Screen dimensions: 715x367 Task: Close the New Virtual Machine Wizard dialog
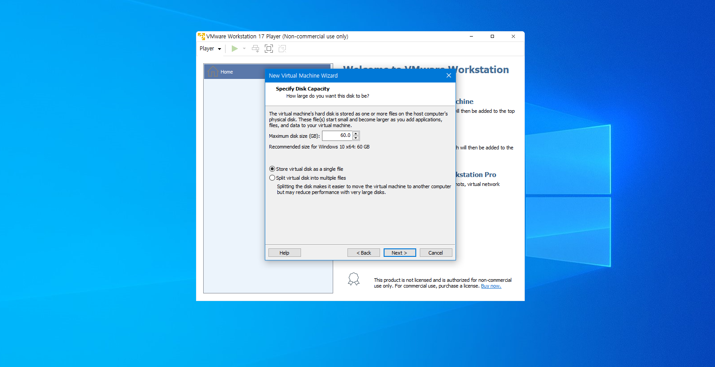[449, 76]
